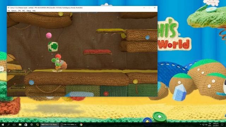Open Google Chrome from the taskbar
Viewport: 226px width, 127px height.
81,125
